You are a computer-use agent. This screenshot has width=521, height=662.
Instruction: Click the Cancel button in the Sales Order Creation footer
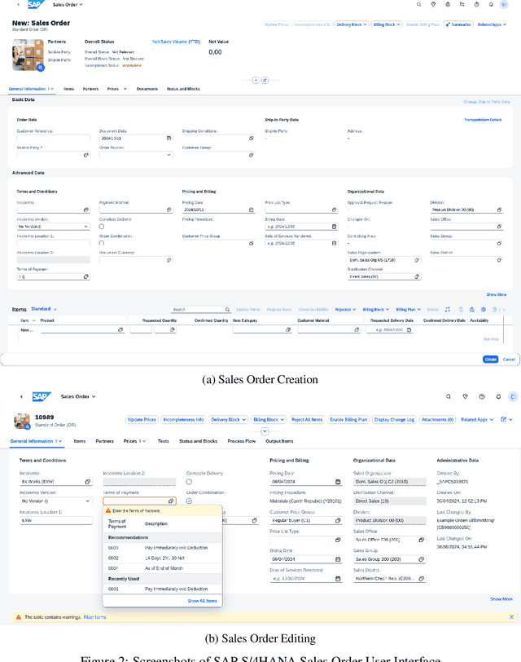coord(510,360)
